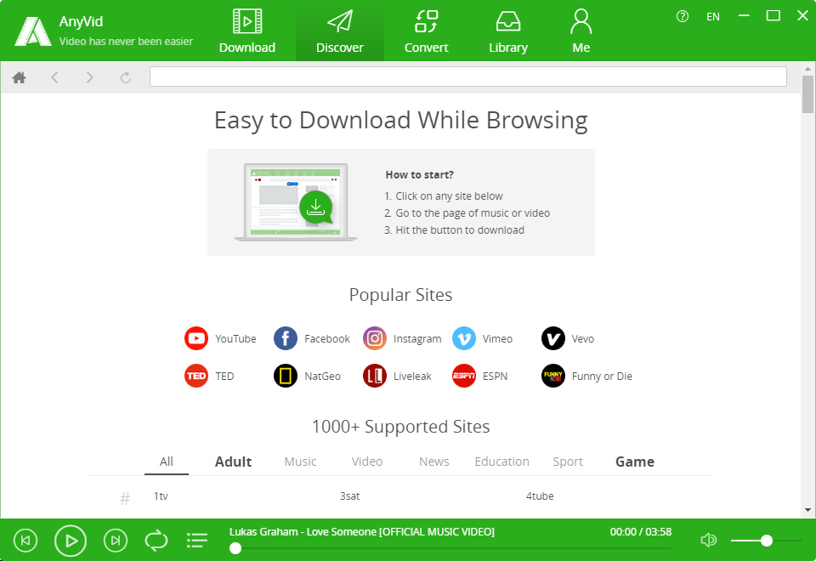Go to the Library tab

pyautogui.click(x=508, y=31)
